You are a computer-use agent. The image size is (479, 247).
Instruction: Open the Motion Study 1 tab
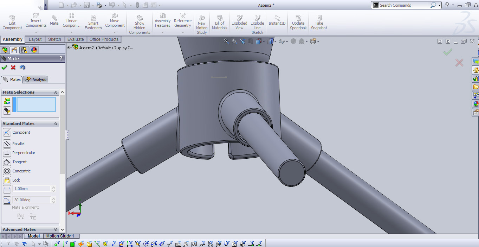(60, 236)
